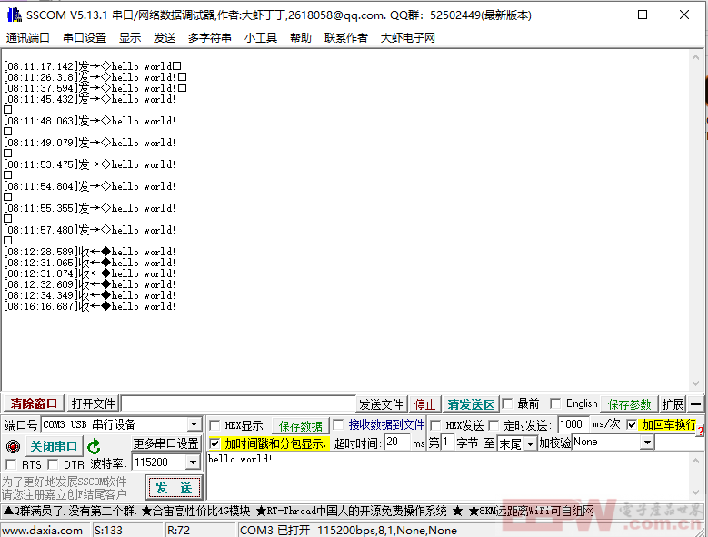Click the received line timestamped 08:16:16.687
Screen dimensions: 708x537
89,306
